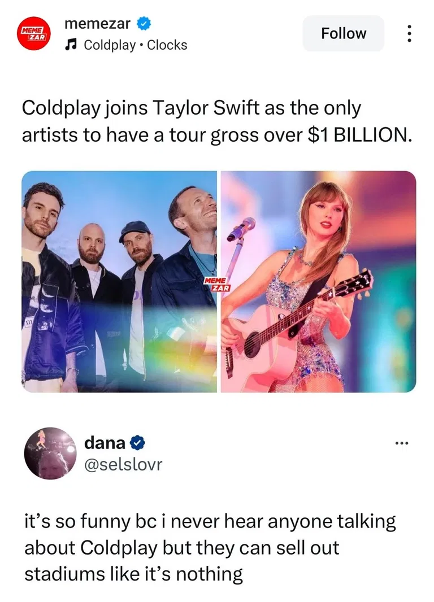Select dana's tweet text about Coldplay stadiums
Image resolution: width=434 pixels, height=602 pixels.
(x=210, y=547)
